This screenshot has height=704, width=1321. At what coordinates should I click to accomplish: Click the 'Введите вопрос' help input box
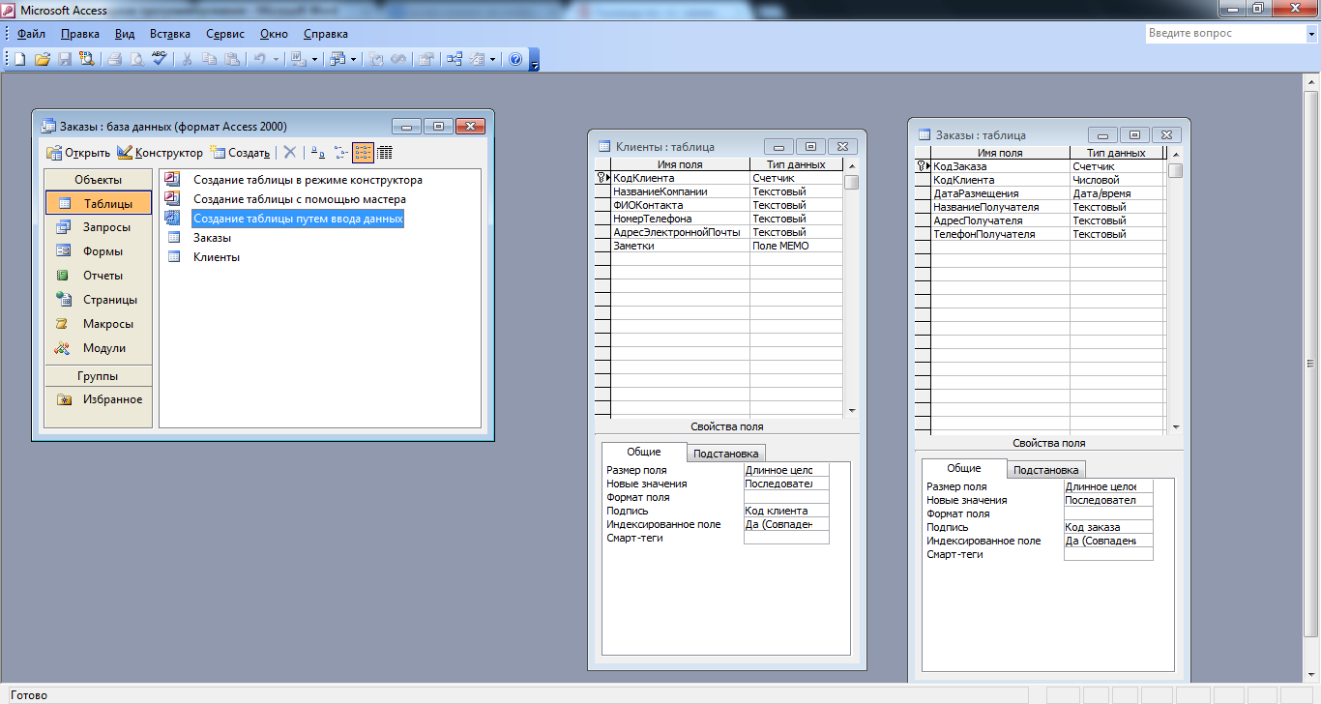[x=1224, y=33]
